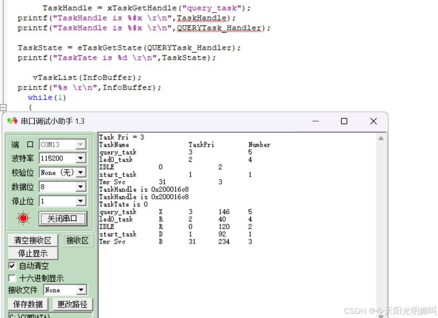Image resolution: width=438 pixels, height=318 pixels.
Task: Click the receive area scrollbar up arrow
Action: tap(381, 138)
